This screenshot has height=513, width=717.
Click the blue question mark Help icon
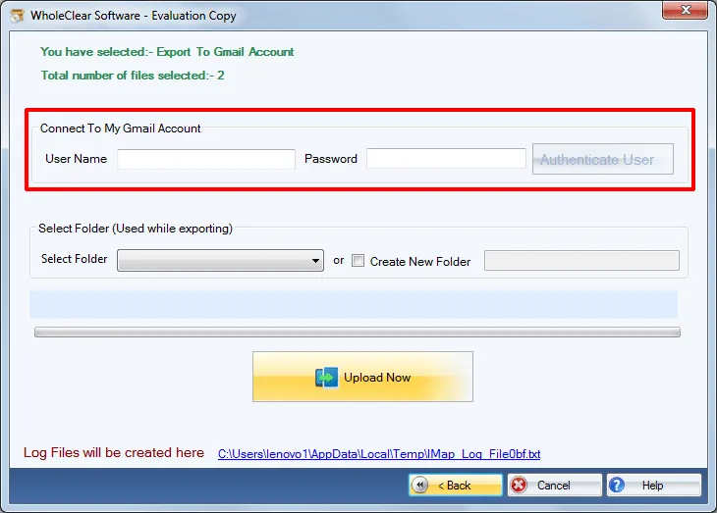click(x=617, y=486)
